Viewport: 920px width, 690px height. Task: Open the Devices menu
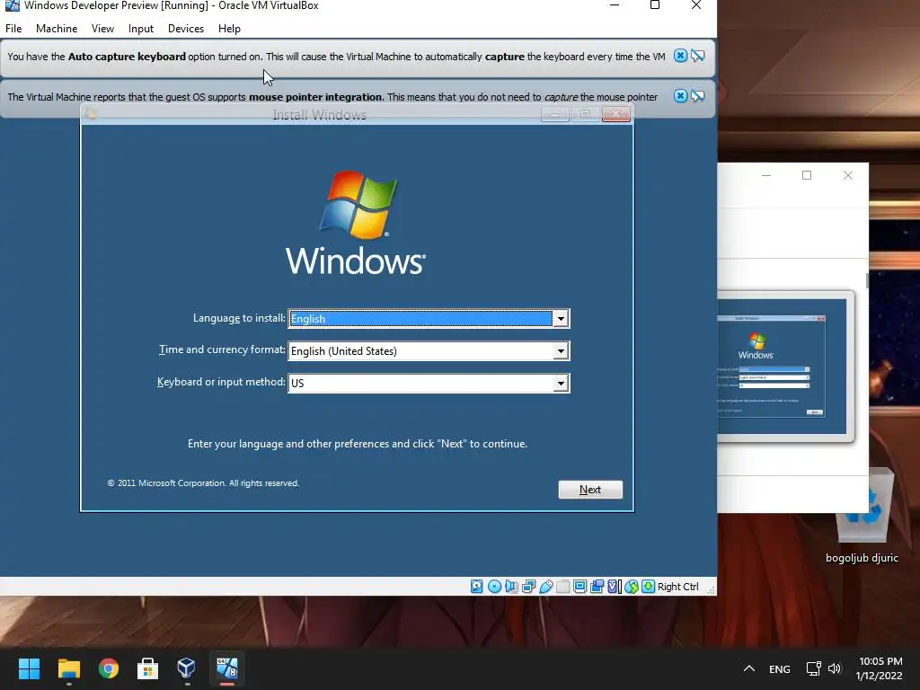[186, 28]
